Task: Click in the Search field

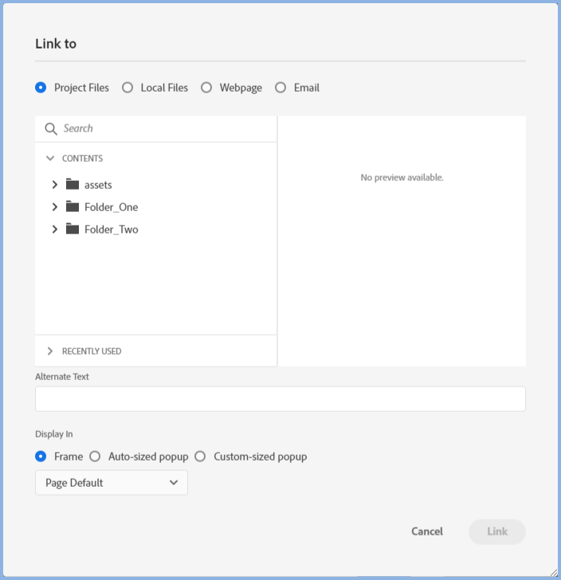Action: [x=163, y=129]
